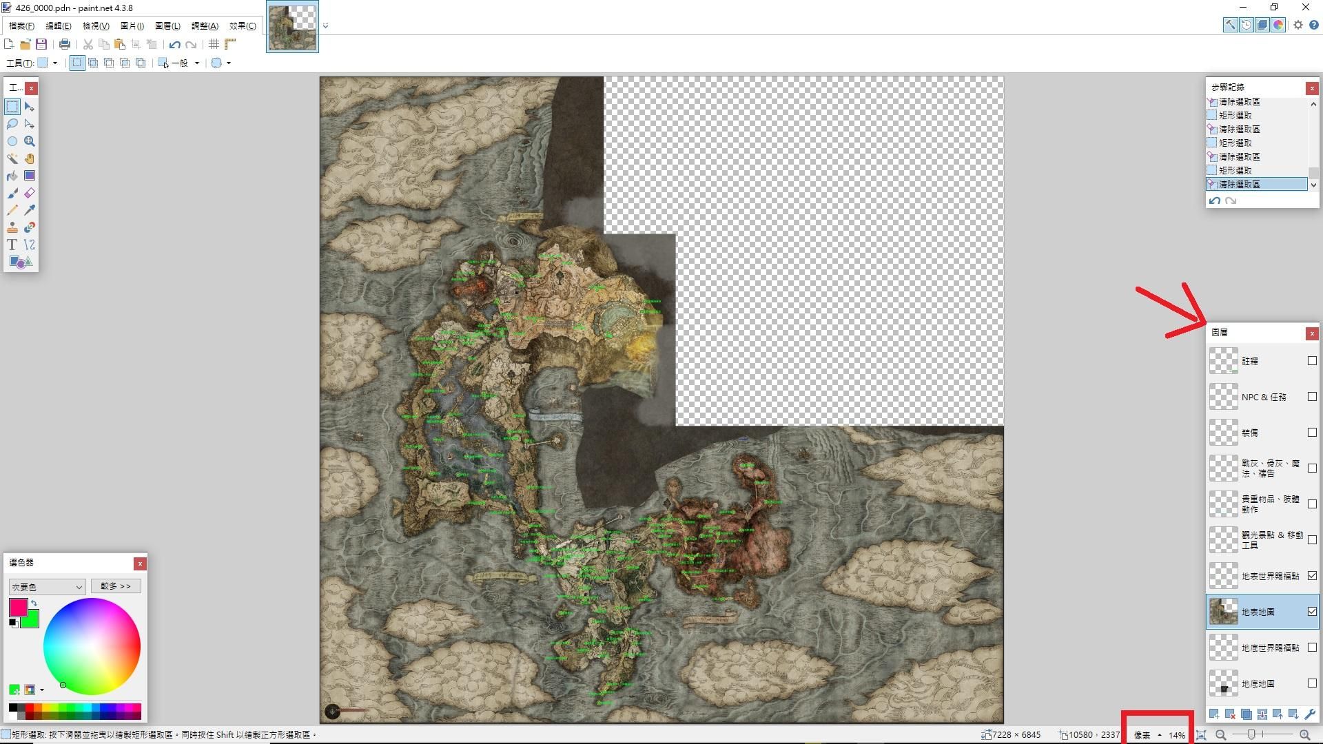Select the Clone Stamp tool
Viewport: 1323px width, 744px height.
tap(12, 227)
